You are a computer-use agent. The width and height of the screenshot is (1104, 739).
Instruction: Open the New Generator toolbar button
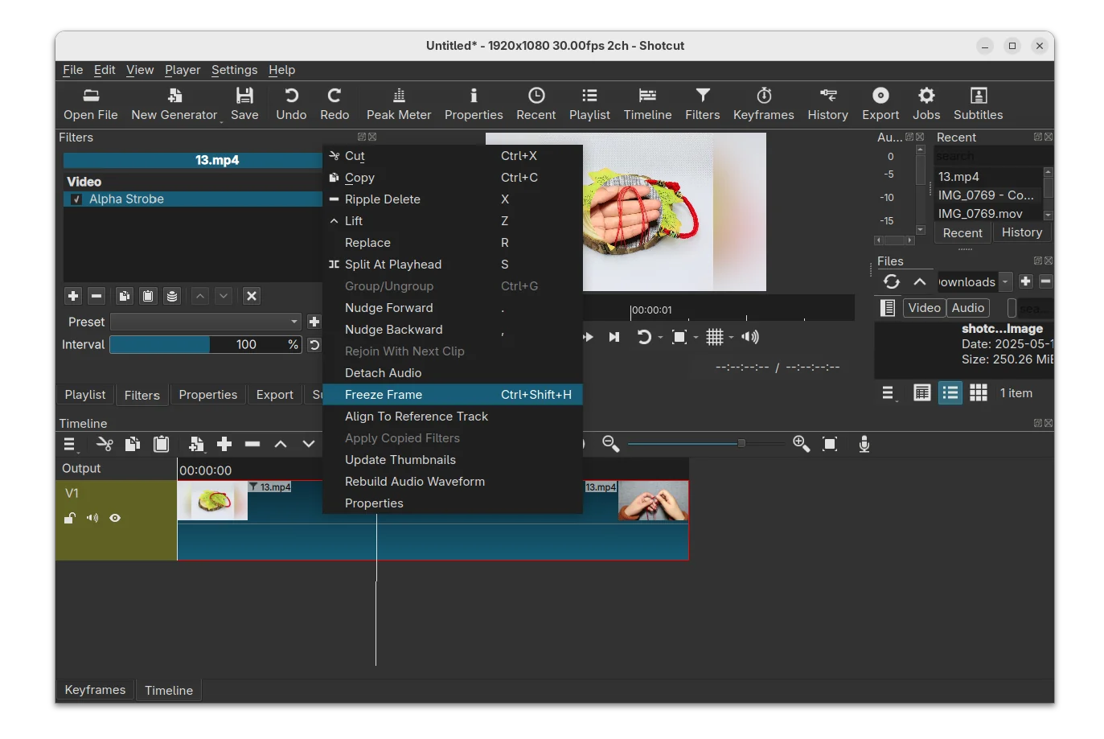(174, 105)
